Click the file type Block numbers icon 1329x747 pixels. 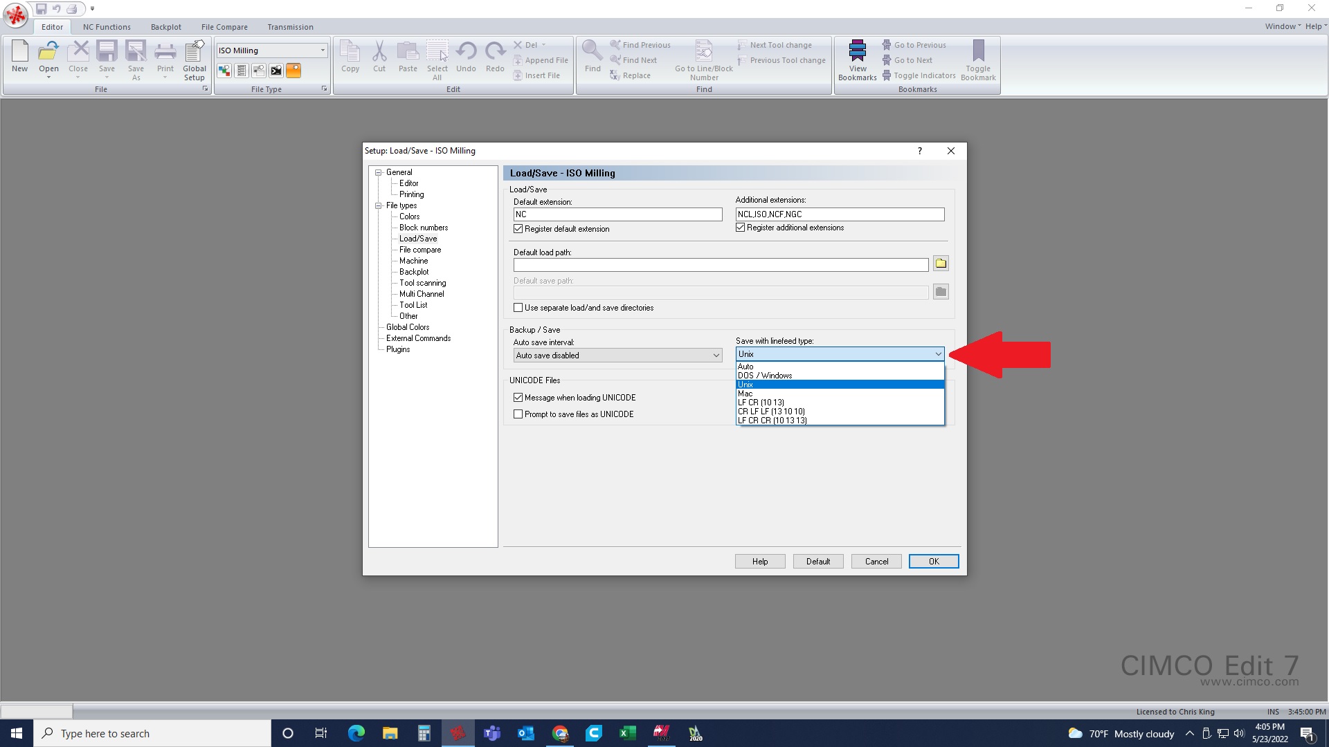tap(242, 71)
